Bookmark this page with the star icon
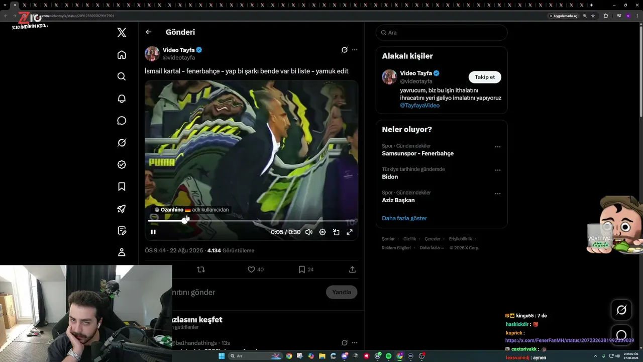643x362 pixels. click(593, 16)
